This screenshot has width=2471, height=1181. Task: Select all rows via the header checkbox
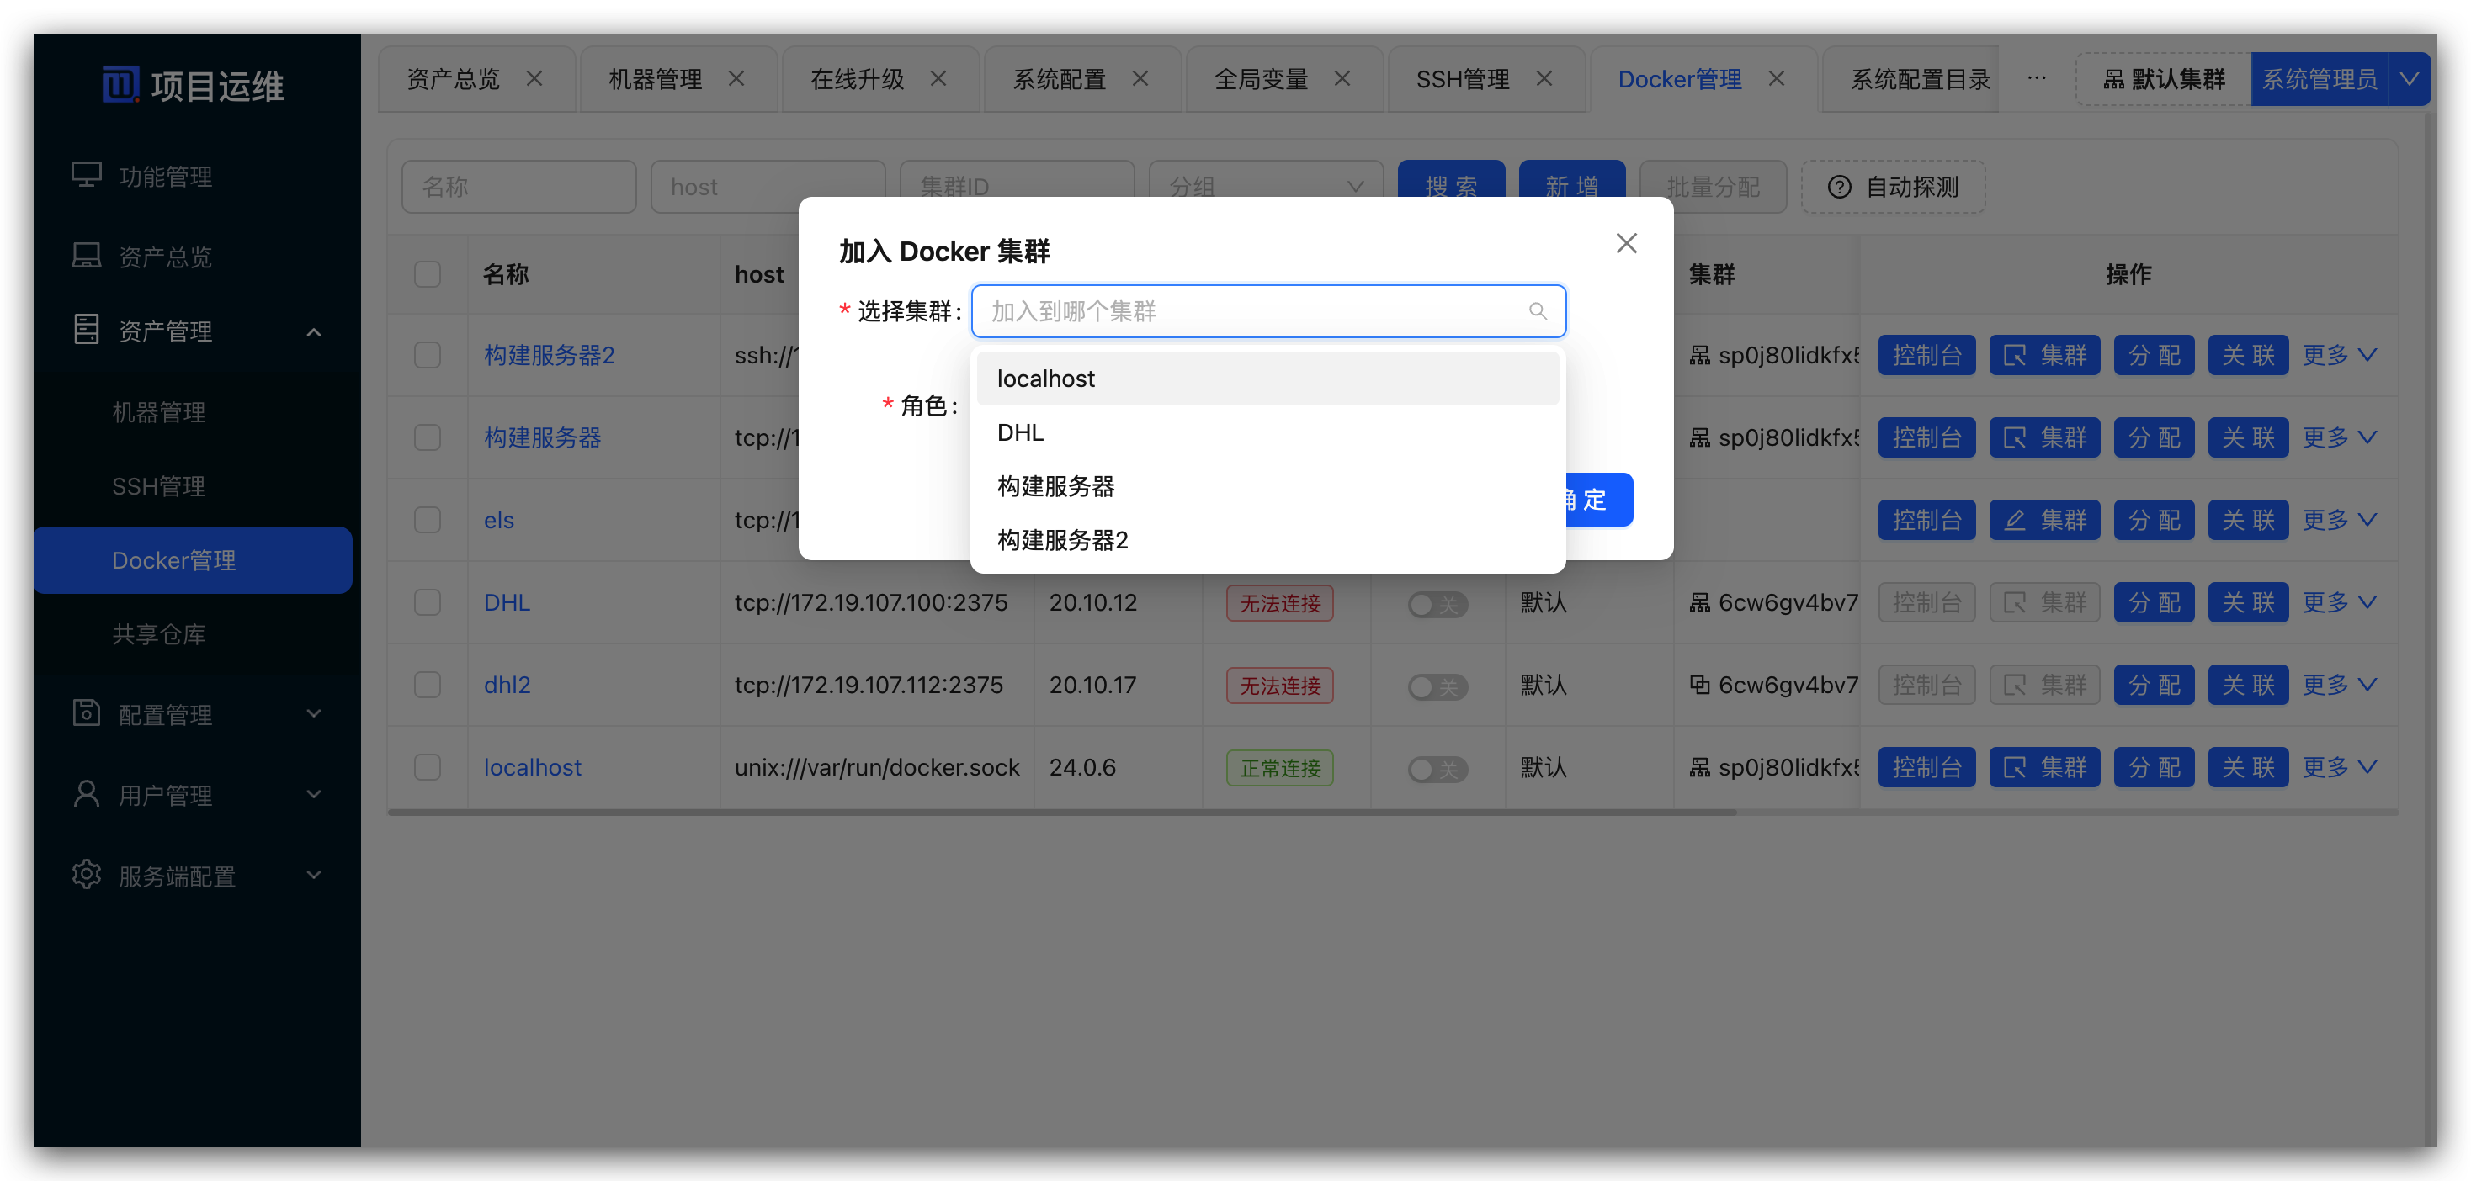coord(428,273)
